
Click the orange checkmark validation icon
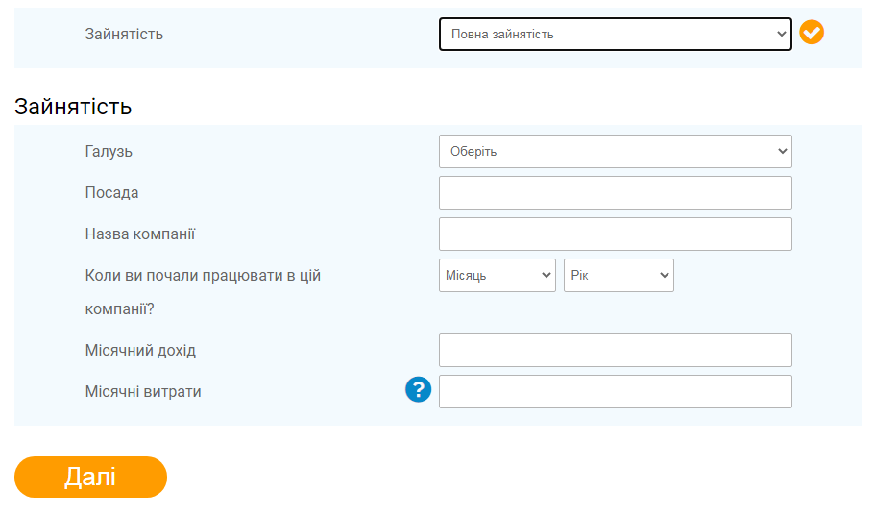[812, 32]
